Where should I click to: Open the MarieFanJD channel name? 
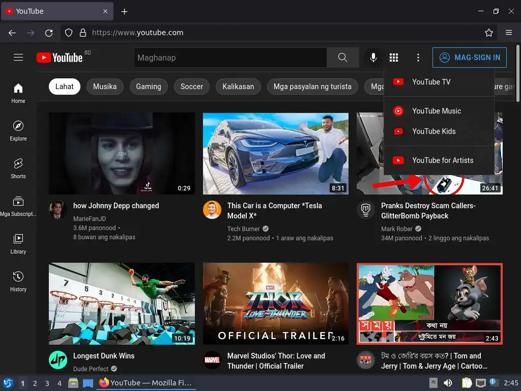(90, 219)
